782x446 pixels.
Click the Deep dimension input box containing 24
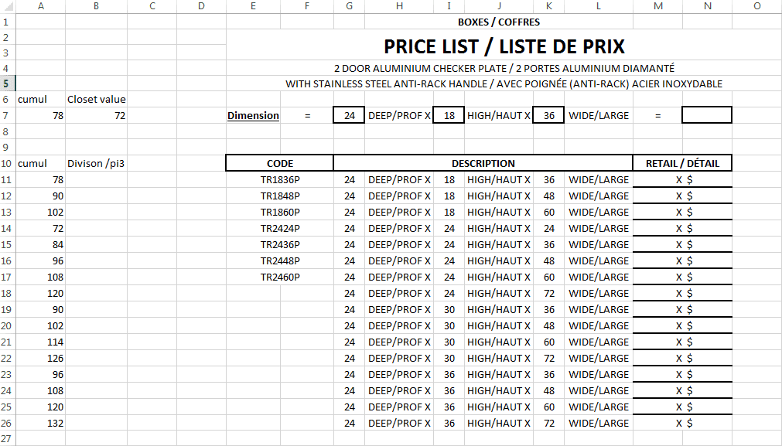click(x=349, y=115)
